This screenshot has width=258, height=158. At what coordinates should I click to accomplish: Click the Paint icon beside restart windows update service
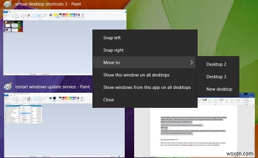pos(8,87)
